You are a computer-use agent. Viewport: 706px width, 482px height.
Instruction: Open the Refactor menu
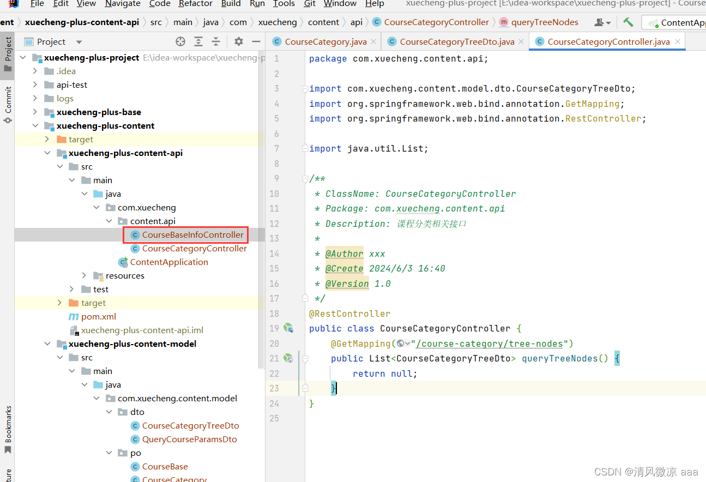click(x=195, y=4)
